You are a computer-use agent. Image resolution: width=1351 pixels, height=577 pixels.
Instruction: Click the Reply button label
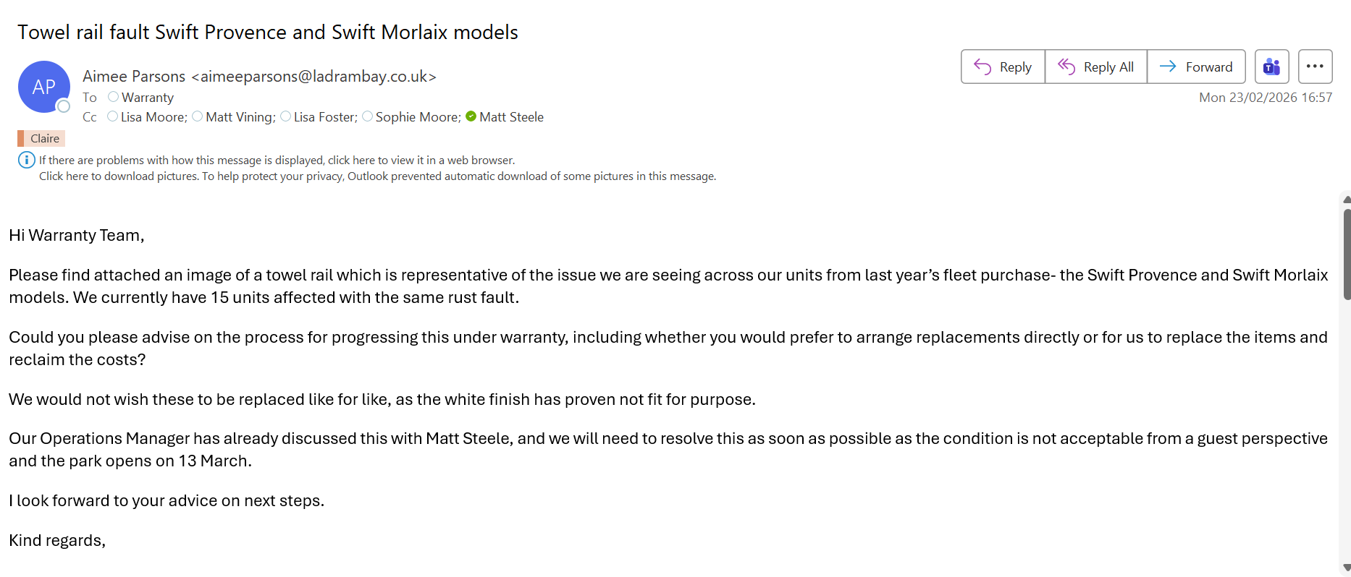coord(1015,67)
